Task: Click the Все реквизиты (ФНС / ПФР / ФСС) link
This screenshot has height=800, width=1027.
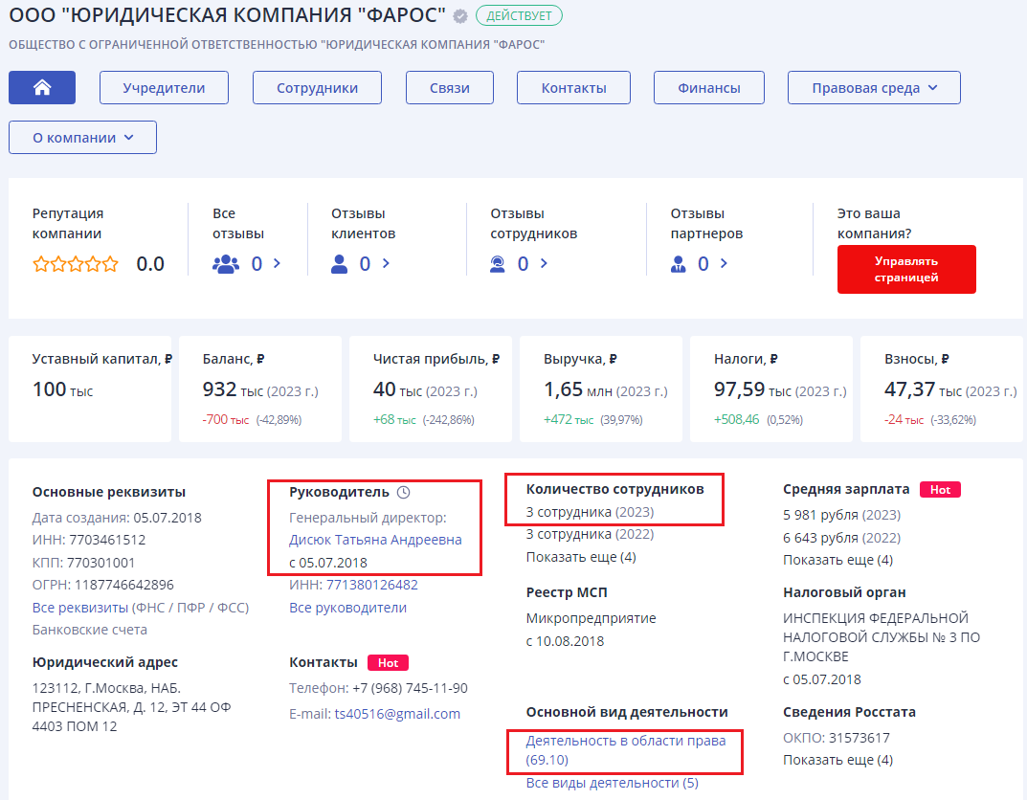Action: tap(140, 608)
